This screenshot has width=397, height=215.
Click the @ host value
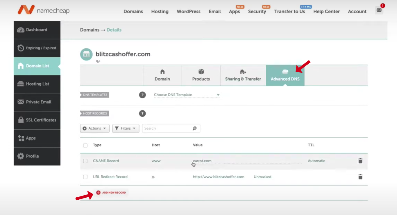point(153,177)
